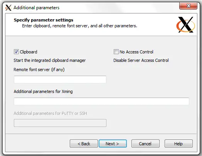Image resolution: width=202 pixels, height=156 pixels.
Task: Go to the previous step with Back
Action: (84, 144)
